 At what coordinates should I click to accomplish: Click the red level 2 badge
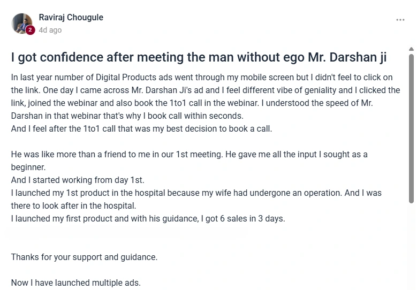(31, 30)
